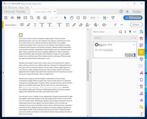The height and width of the screenshot is (119, 147).
Task: Click the Shut button on comment toolbar
Action: click(x=136, y=25)
